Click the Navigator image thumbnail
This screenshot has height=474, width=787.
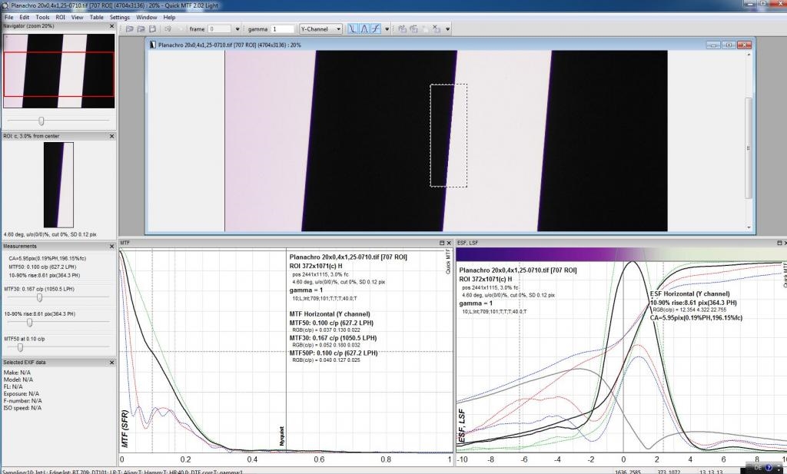point(58,71)
